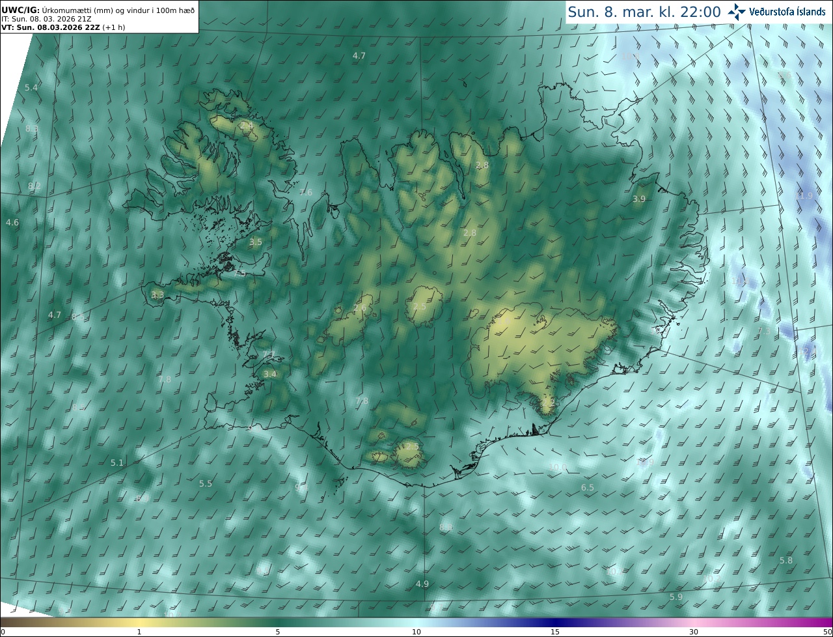The image size is (833, 637).
Task: Click the '15' label on the colour scale
Action: coord(555,632)
